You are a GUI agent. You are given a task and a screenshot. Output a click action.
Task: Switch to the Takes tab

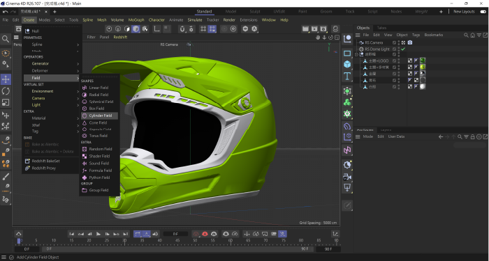[381, 28]
